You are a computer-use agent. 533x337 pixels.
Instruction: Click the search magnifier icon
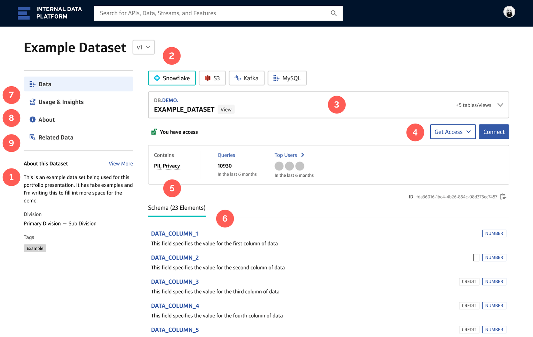tap(333, 13)
